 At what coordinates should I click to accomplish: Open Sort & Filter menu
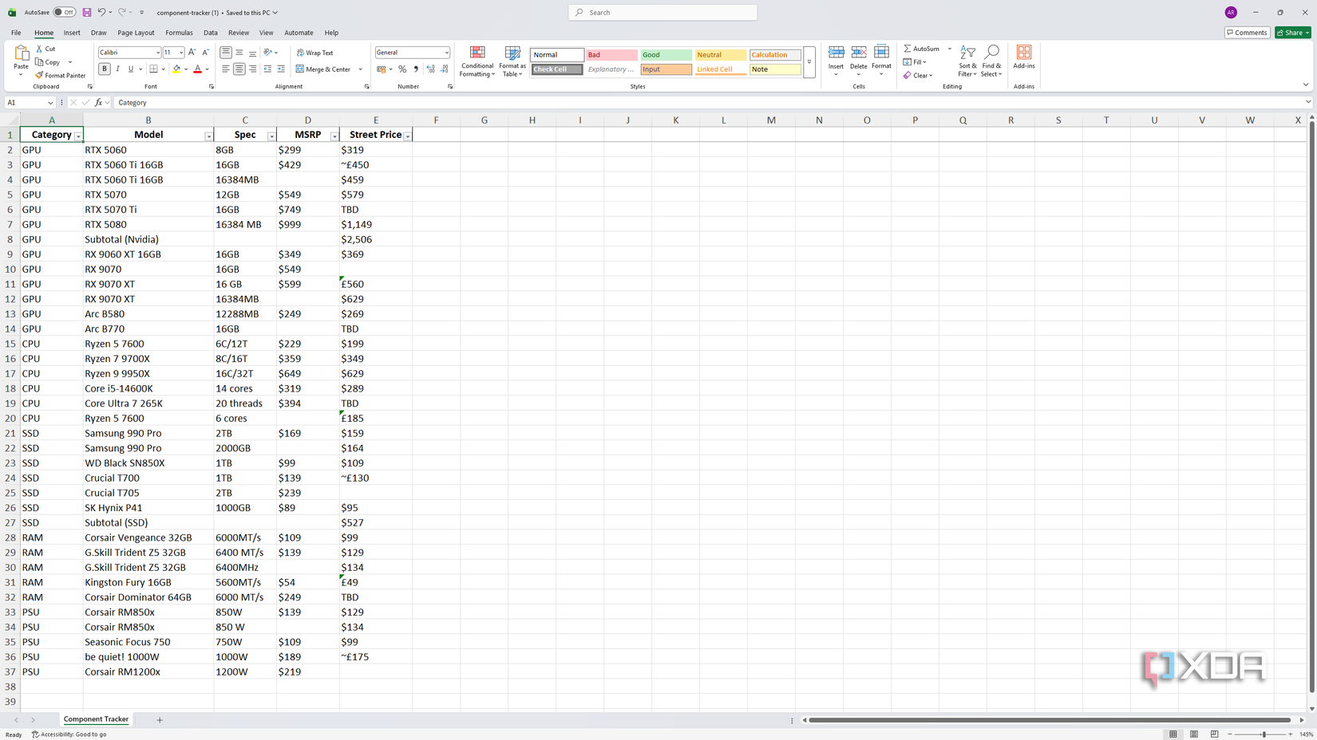pos(967,61)
